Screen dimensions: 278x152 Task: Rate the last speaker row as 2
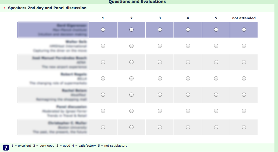[x=131, y=127]
